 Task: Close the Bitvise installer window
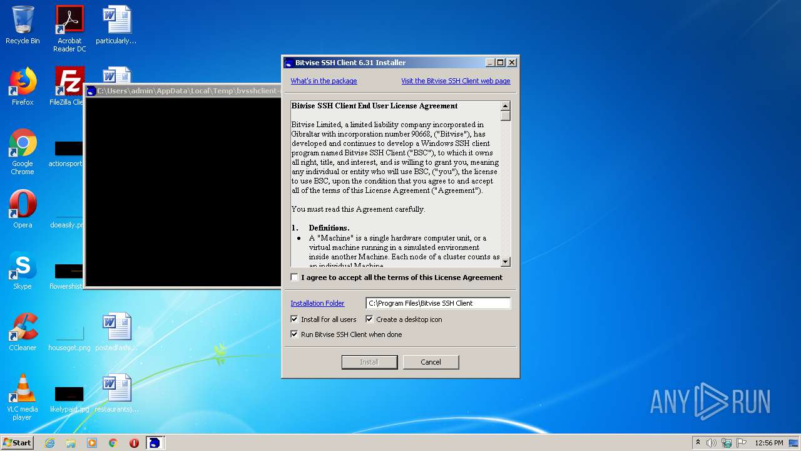[x=512, y=63]
